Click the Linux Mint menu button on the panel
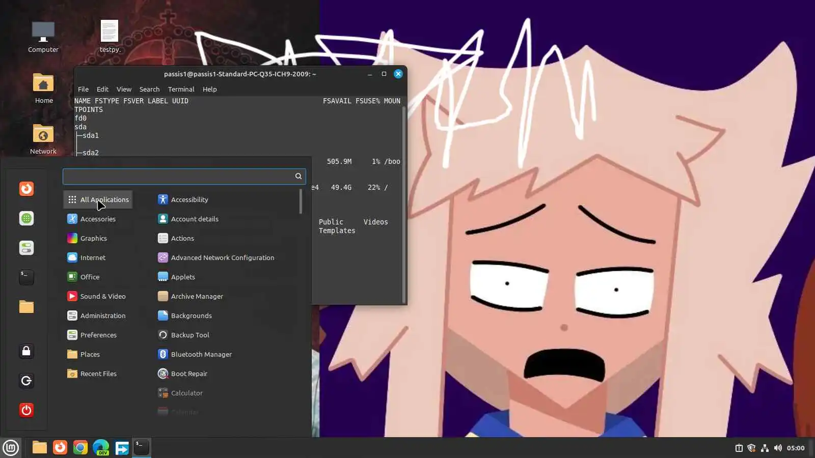This screenshot has width=815, height=458. coord(11,448)
